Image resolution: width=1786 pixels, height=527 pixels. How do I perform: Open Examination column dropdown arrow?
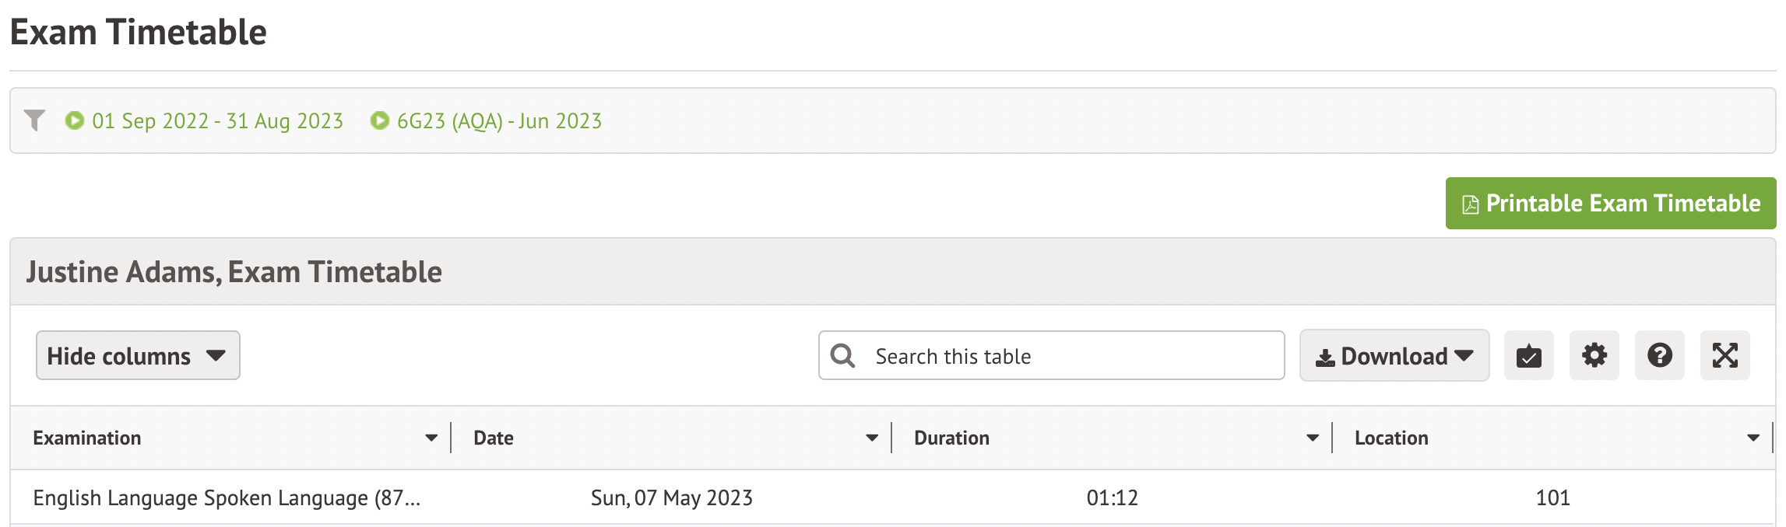(431, 438)
